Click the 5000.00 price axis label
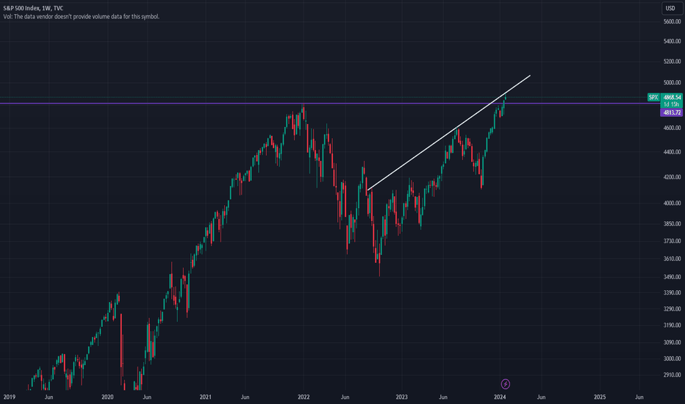685x404 pixels. click(672, 82)
